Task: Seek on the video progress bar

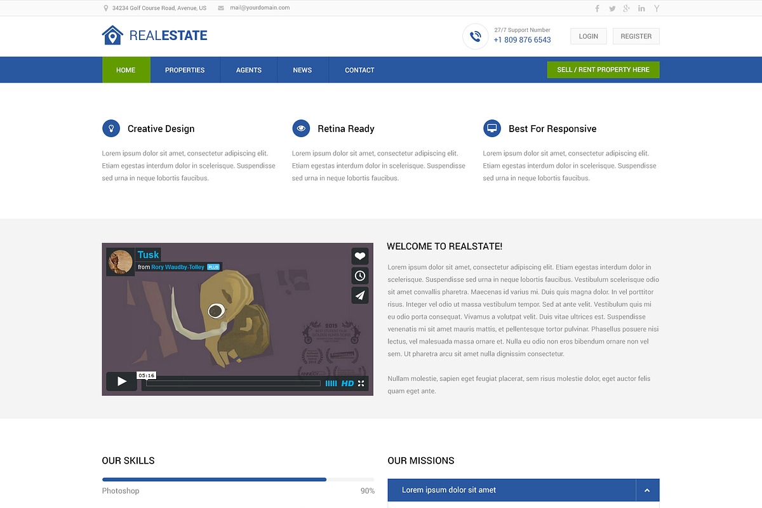Action: click(x=234, y=384)
